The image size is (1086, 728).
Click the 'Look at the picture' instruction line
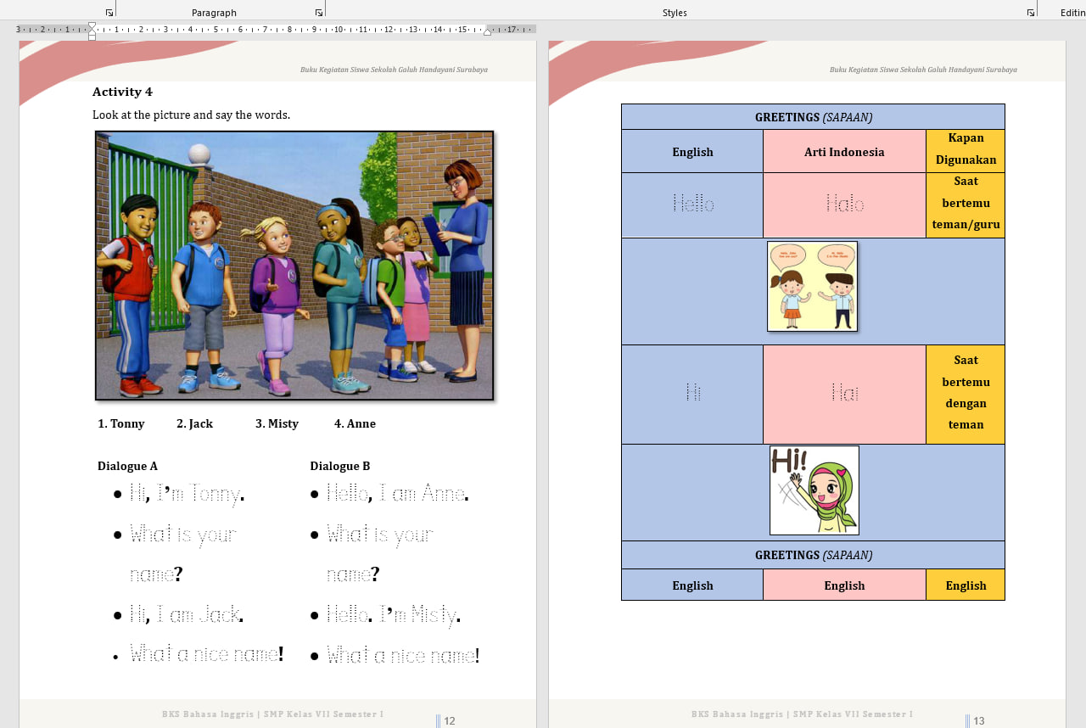click(191, 115)
